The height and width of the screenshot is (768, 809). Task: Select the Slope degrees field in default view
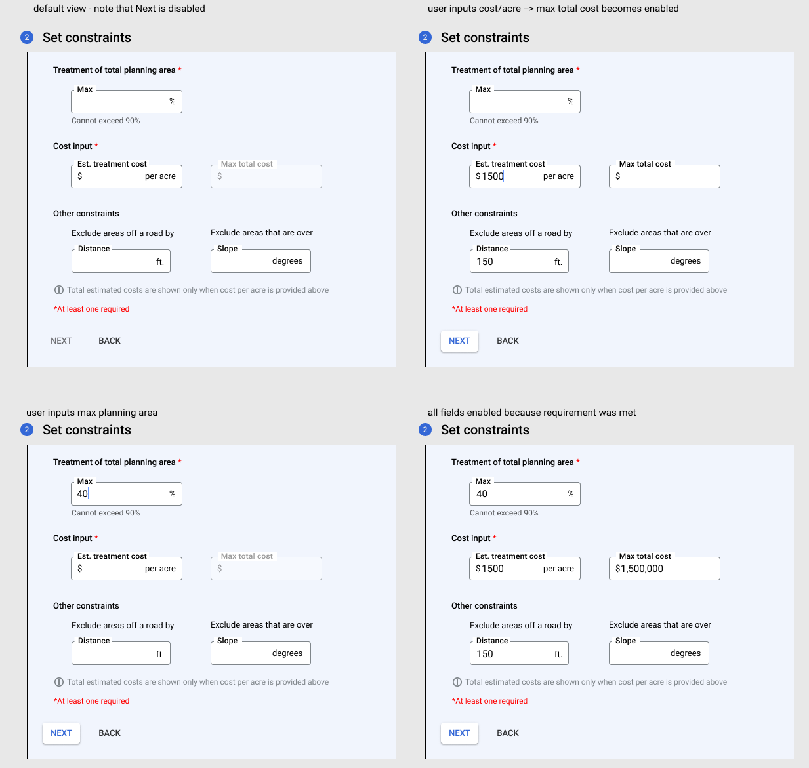(260, 260)
